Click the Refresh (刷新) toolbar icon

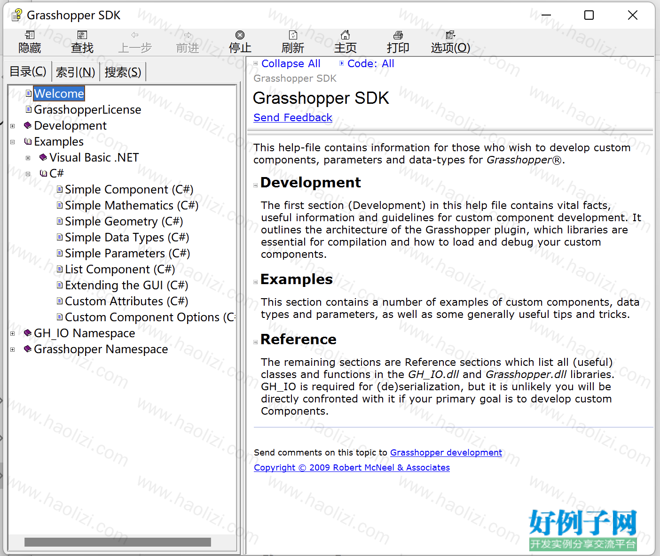tap(293, 35)
